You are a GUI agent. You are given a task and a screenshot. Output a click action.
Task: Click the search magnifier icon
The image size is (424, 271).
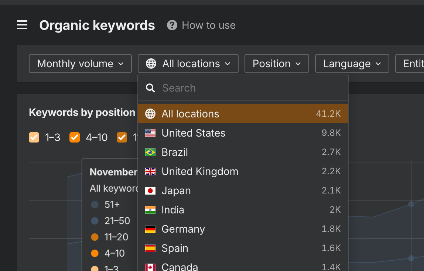click(x=150, y=88)
